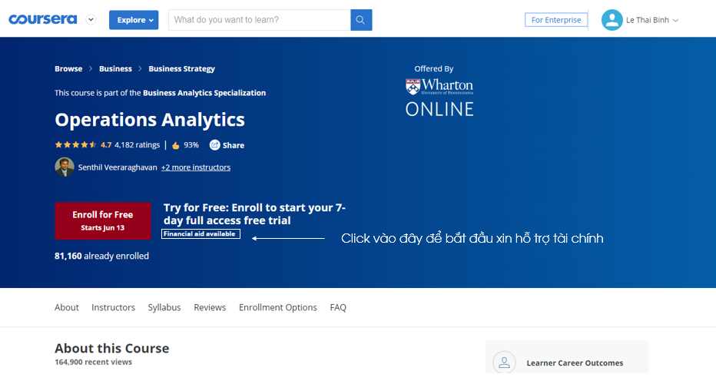Click the user avatar icon
Viewport: 716px width, 384px height.
(612, 20)
